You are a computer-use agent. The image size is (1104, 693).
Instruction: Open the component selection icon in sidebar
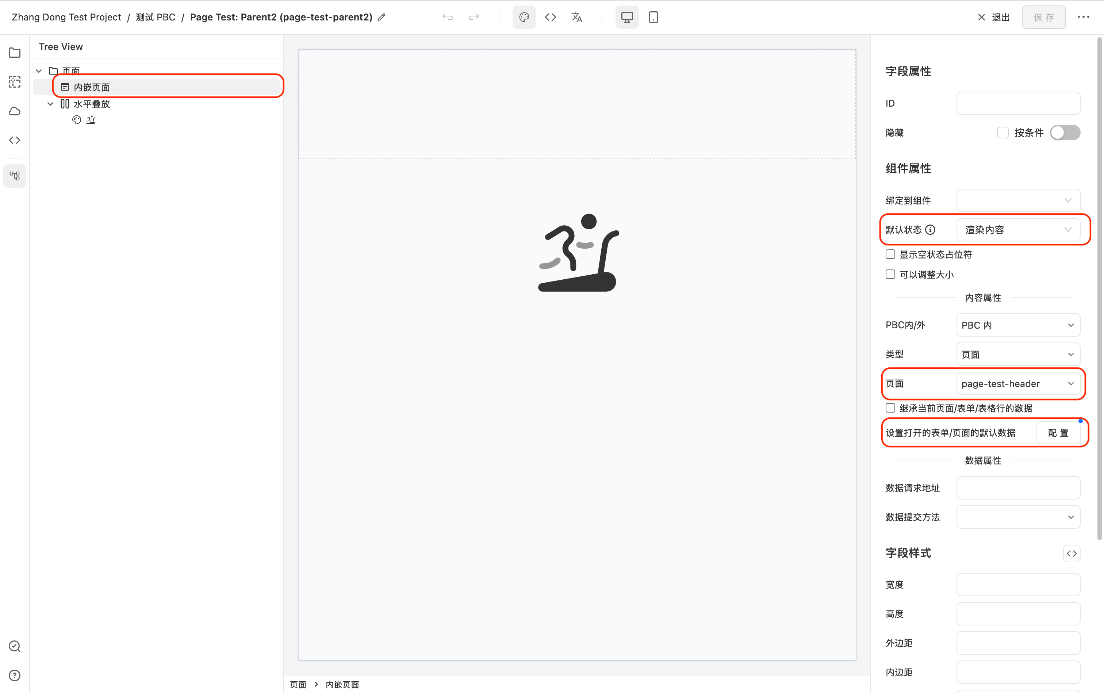pos(15,82)
